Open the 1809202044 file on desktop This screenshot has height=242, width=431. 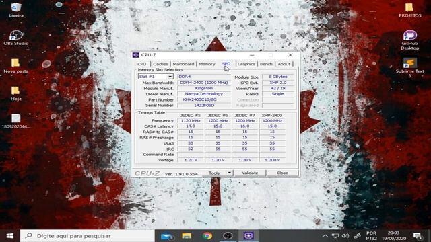16,121
